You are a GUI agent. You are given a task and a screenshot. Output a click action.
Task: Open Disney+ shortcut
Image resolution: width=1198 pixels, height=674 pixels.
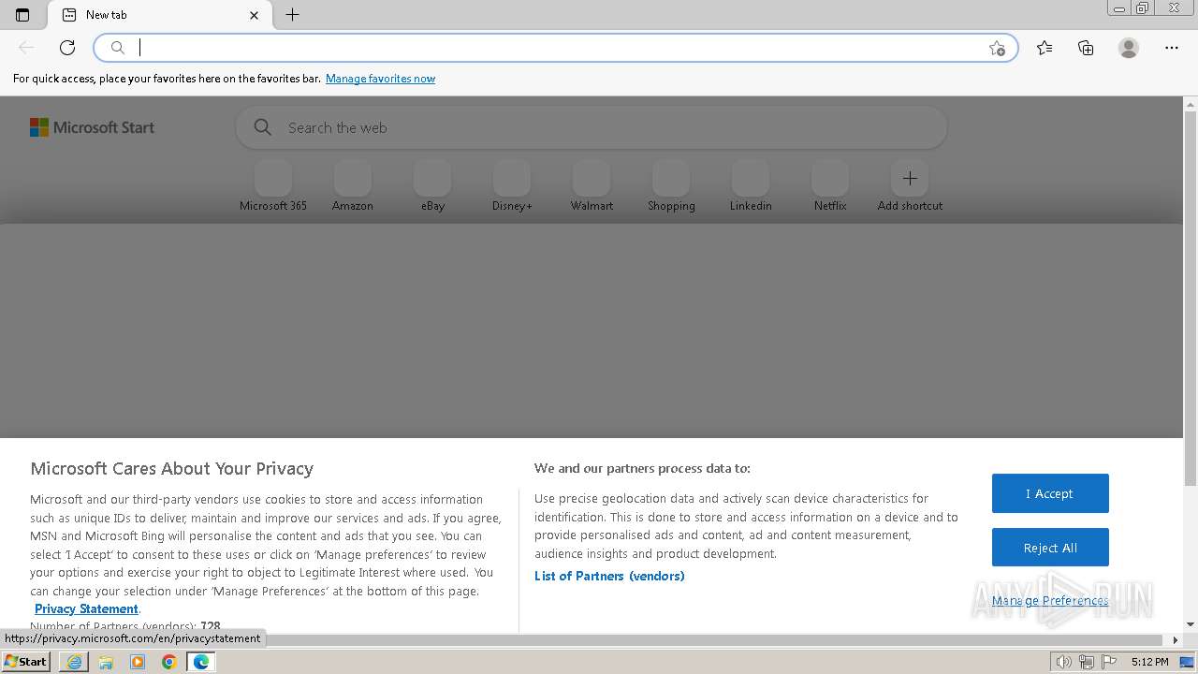pyautogui.click(x=512, y=186)
